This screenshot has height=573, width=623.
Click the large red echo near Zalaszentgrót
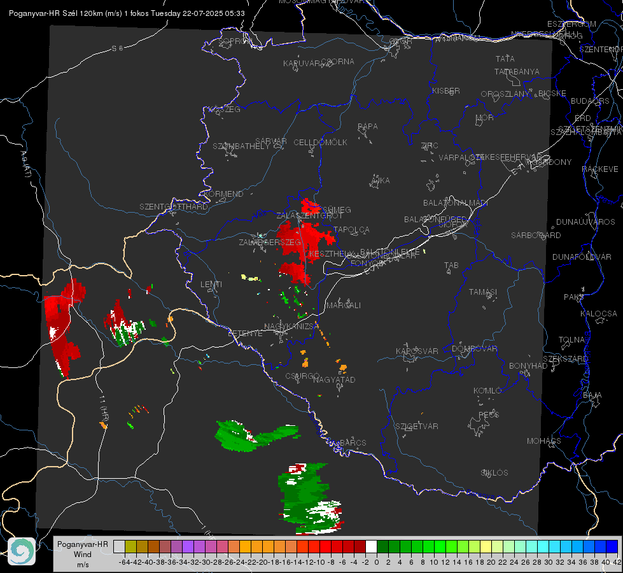pyautogui.click(x=305, y=241)
